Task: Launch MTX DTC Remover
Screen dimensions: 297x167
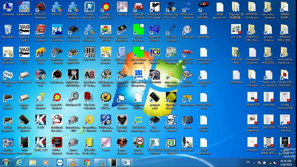Action: [x=40, y=10]
